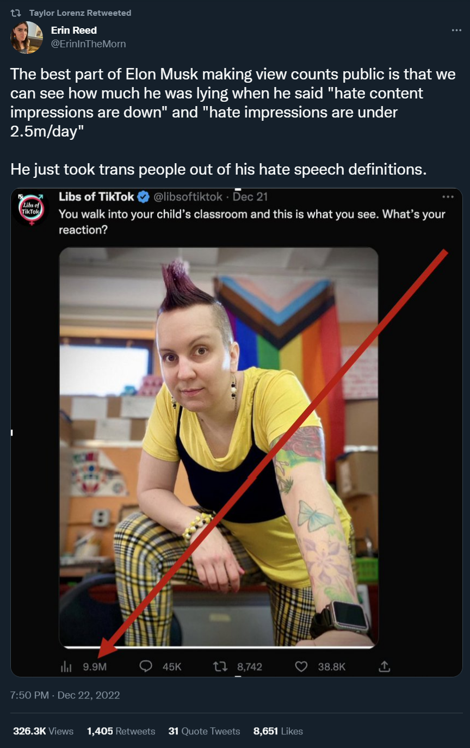Open the tweet's three-dot more menu
This screenshot has width=470, height=748.
456,30
